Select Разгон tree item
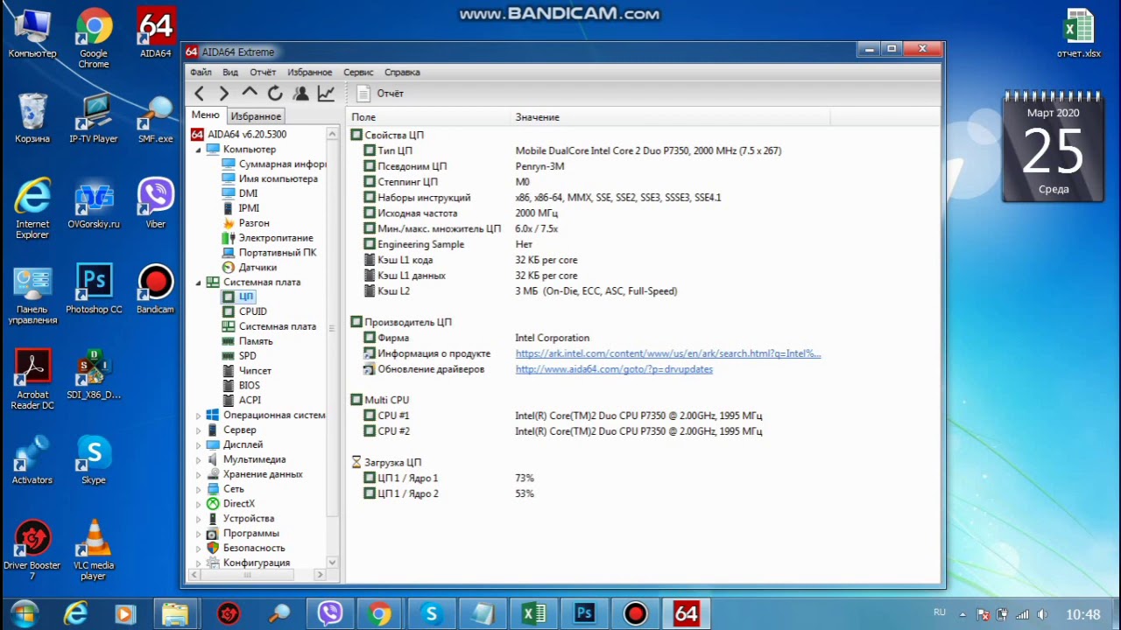1121x630 pixels. coord(245,223)
